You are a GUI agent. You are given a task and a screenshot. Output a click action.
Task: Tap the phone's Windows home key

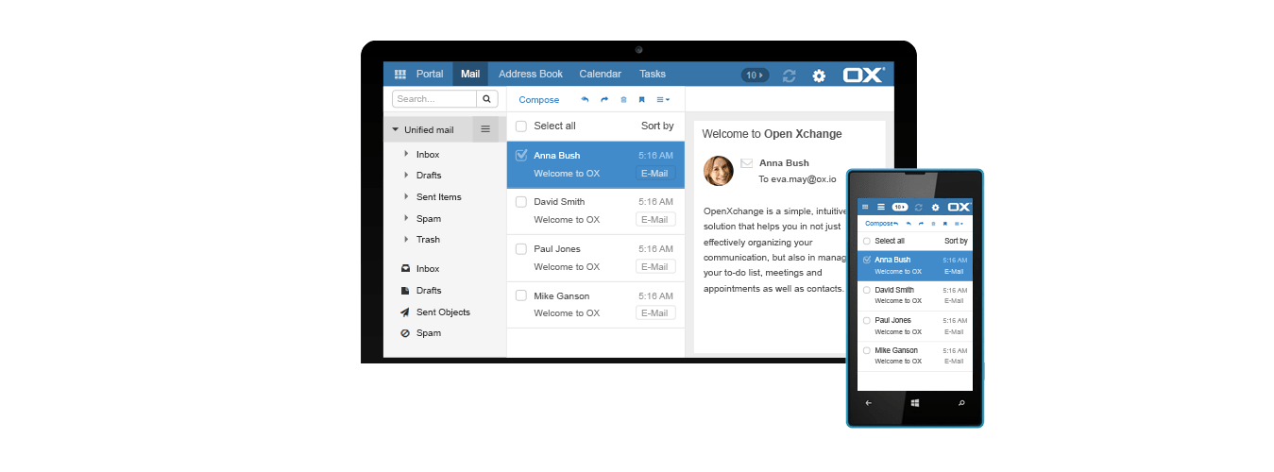914,403
